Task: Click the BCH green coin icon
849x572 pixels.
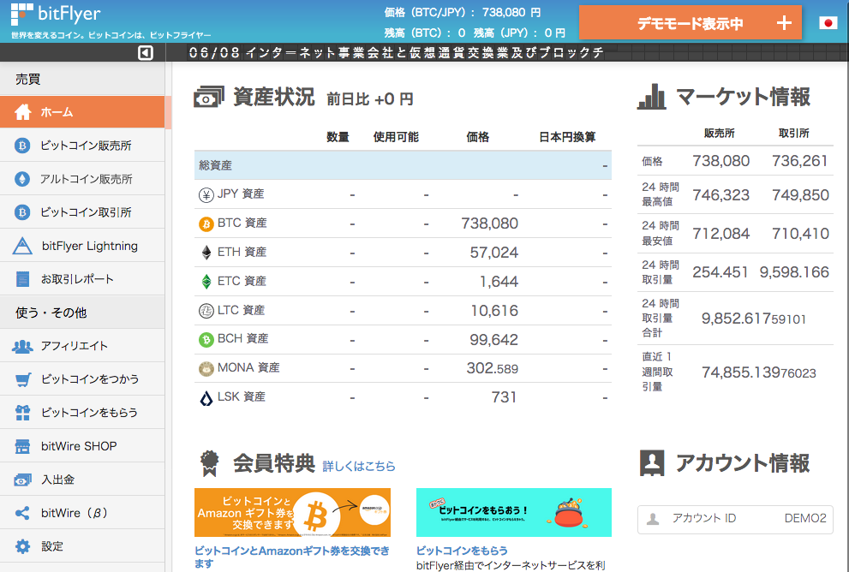Action: (206, 340)
